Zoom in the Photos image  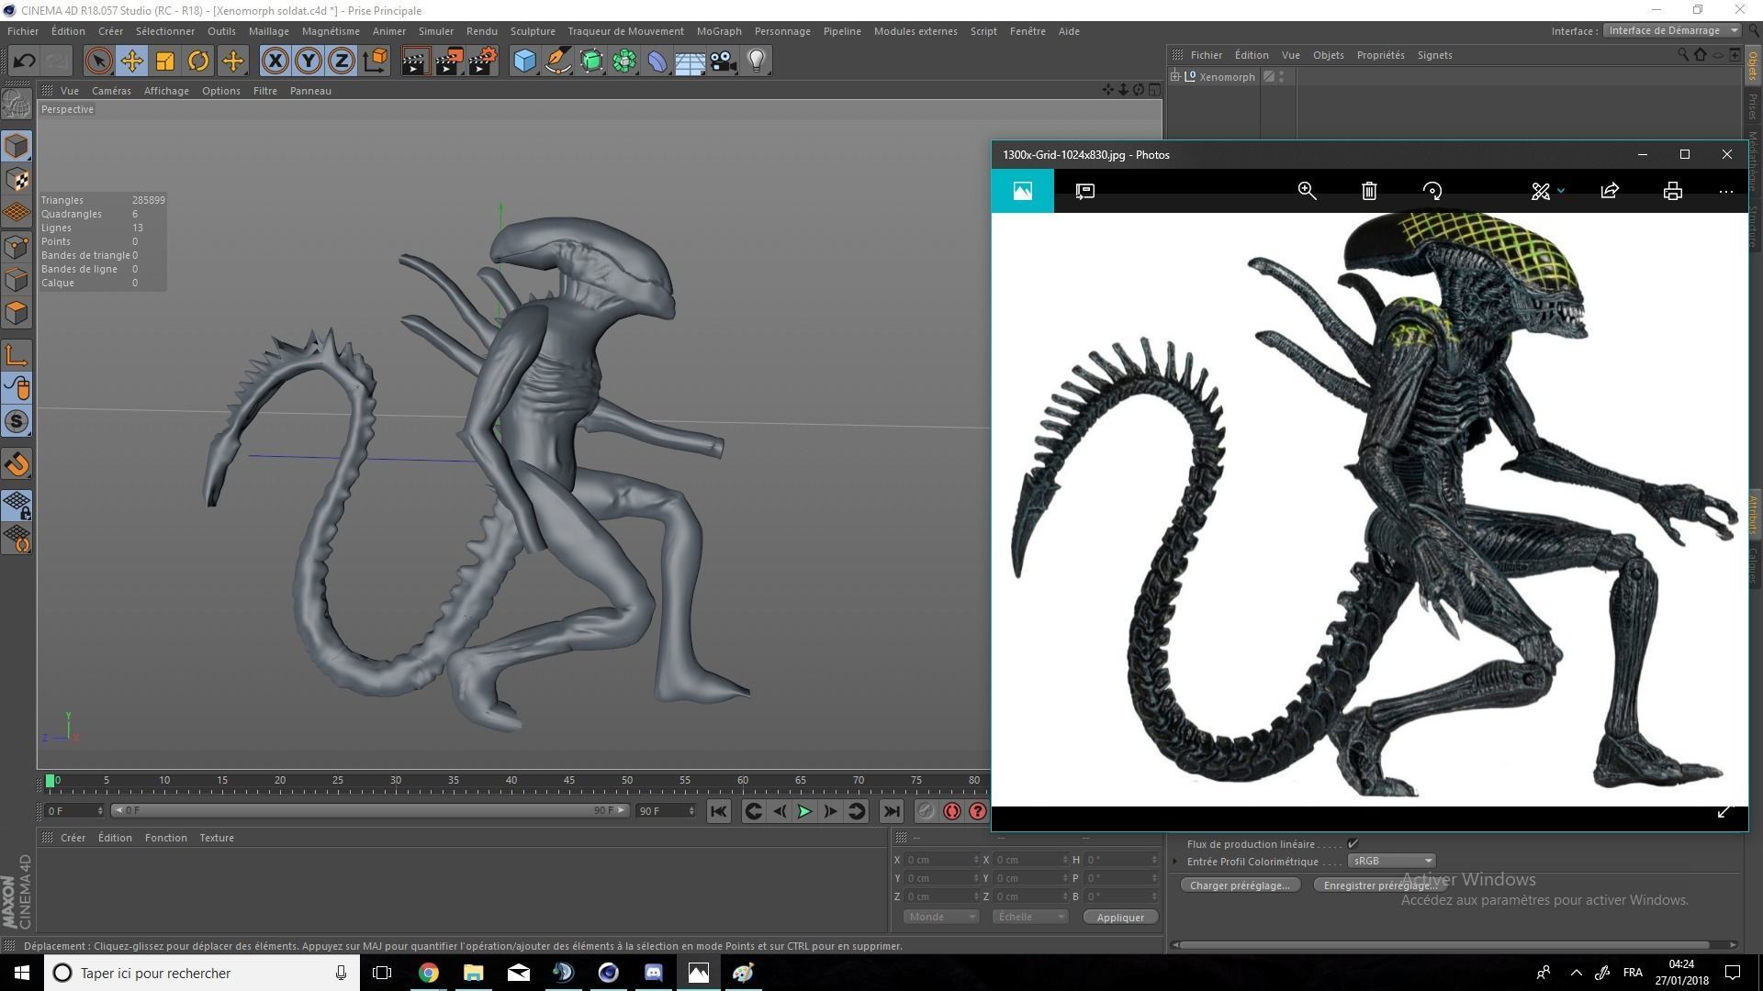tap(1307, 191)
